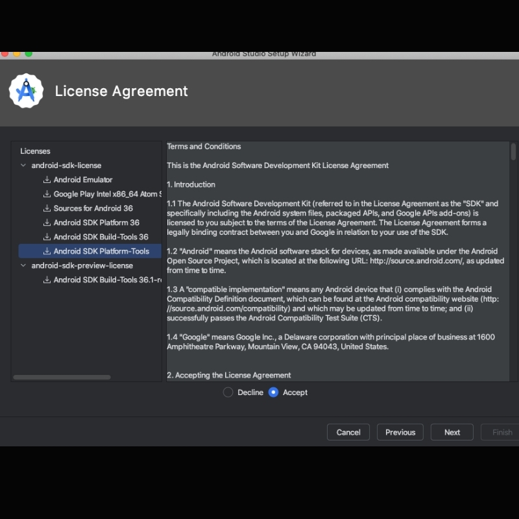519x519 pixels.
Task: Click the download icon beside Build-Tools 36.1-rc
Action: (x=47, y=280)
